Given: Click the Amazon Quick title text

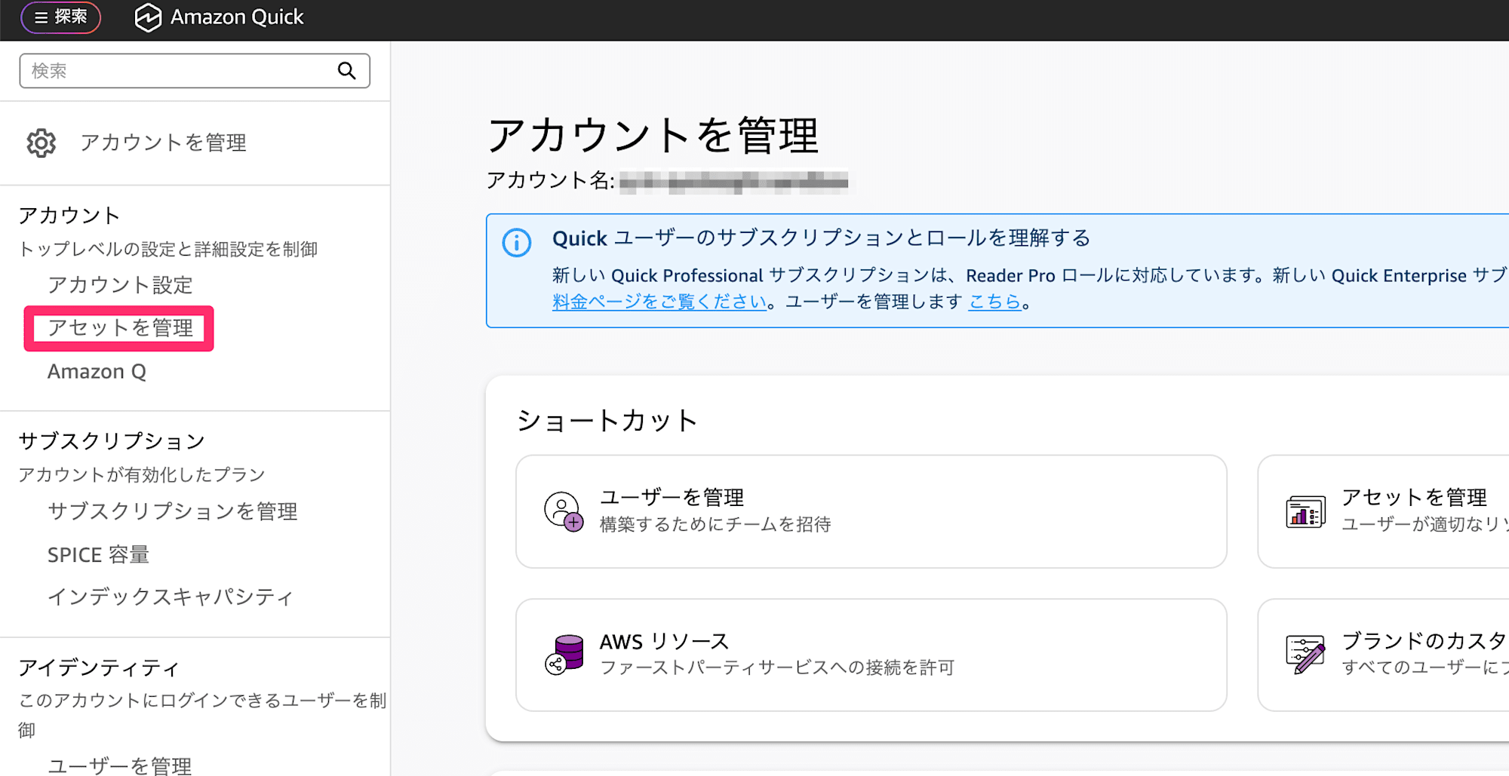Looking at the screenshot, I should 237,17.
